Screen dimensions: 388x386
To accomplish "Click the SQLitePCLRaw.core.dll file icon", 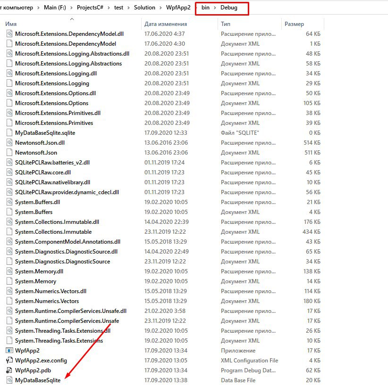I will (9, 172).
